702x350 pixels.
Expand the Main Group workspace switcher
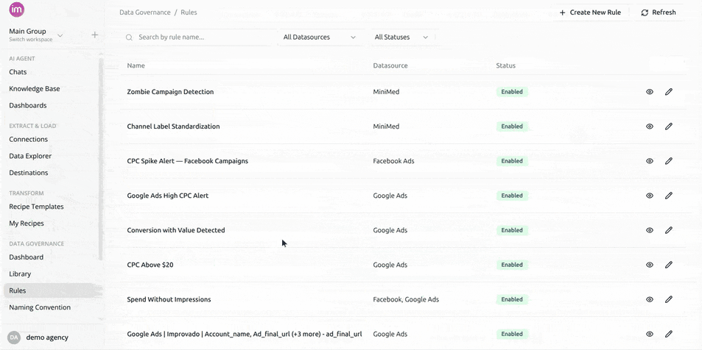pyautogui.click(x=36, y=35)
